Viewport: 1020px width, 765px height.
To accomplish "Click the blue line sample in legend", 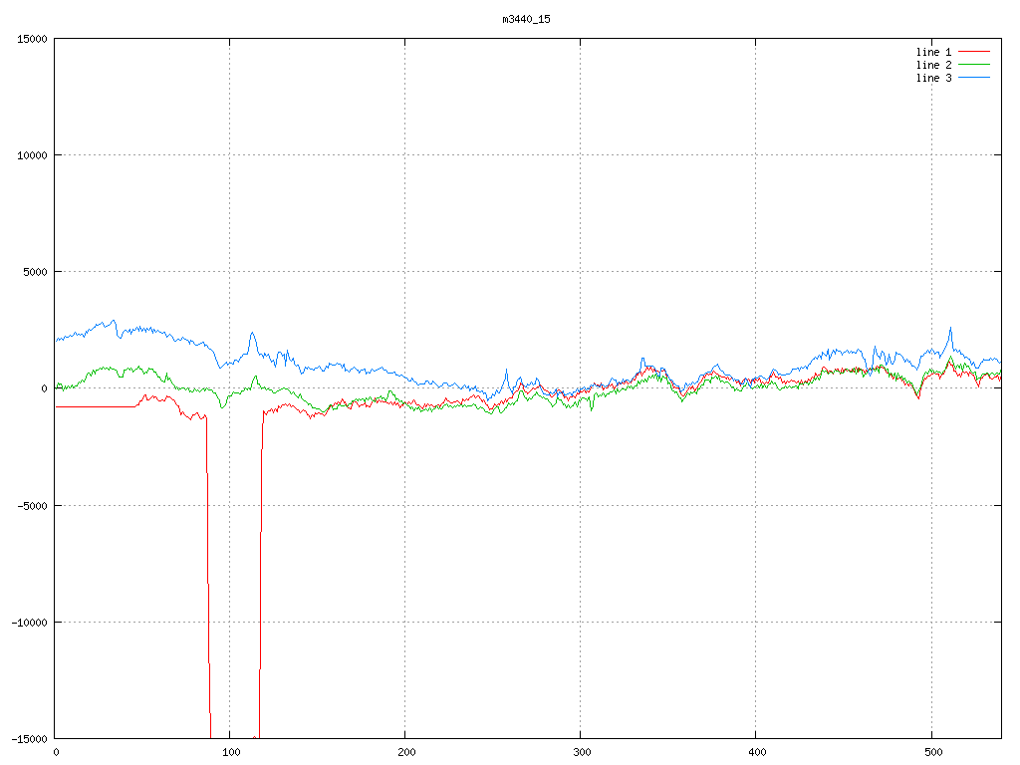I will [975, 51].
